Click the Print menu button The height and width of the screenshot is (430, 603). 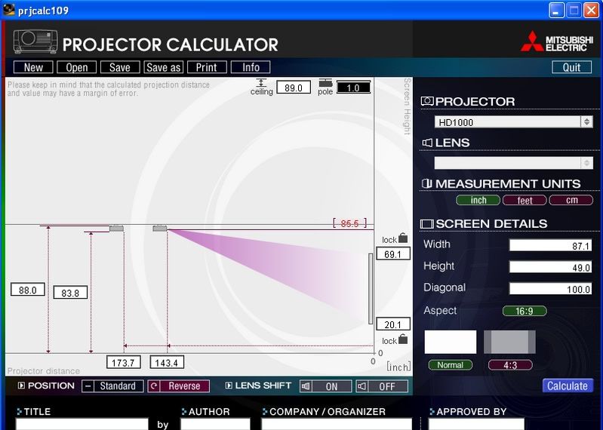[x=207, y=67]
